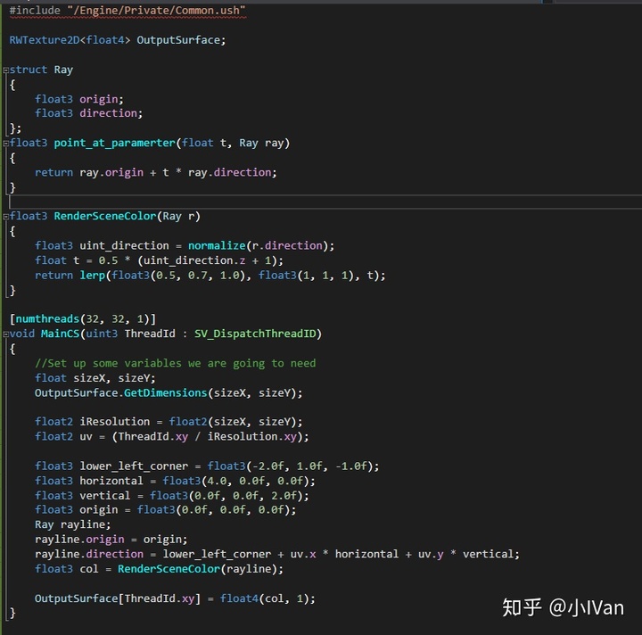Click 'float sizeX, sizeY;' declaration

click(x=95, y=378)
